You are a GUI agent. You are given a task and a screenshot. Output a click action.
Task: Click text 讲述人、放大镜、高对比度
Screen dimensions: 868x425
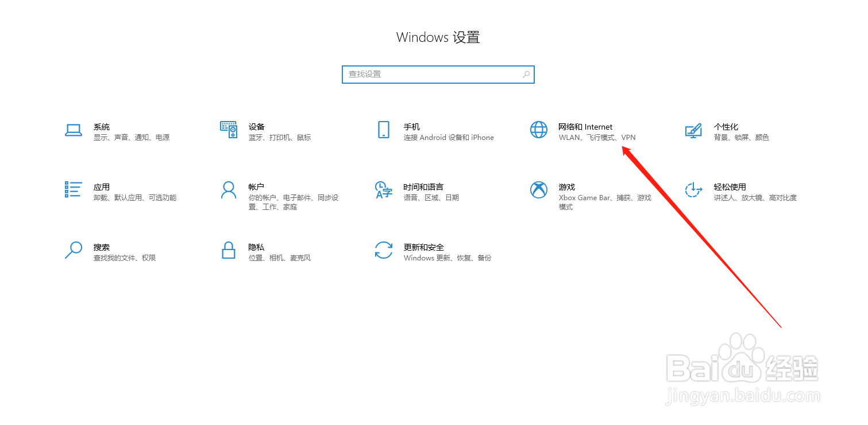755,198
